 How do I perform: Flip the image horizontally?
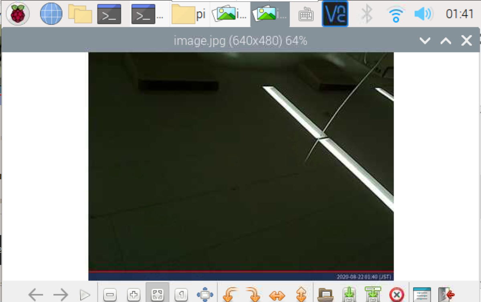pyautogui.click(x=276, y=294)
